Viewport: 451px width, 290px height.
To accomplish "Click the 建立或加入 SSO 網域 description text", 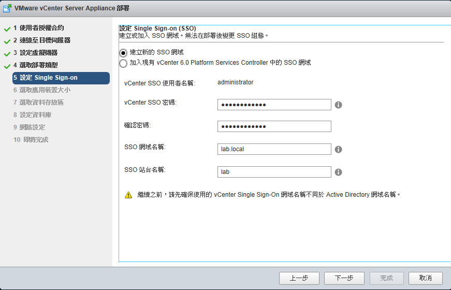I will point(194,36).
